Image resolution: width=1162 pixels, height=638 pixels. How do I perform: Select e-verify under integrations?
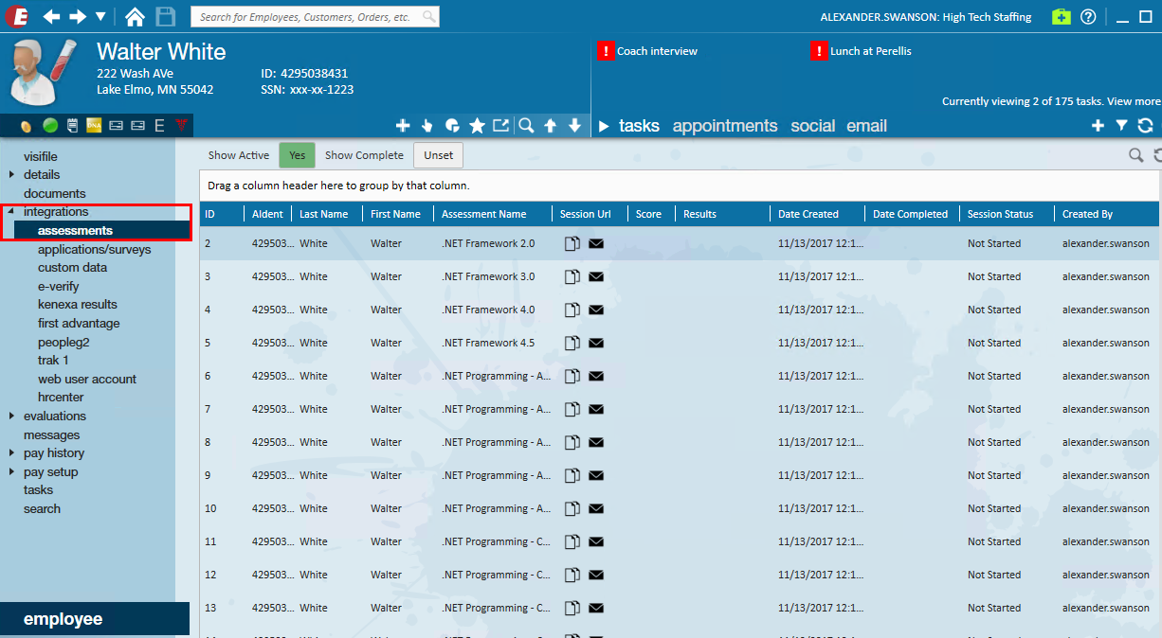tap(59, 286)
